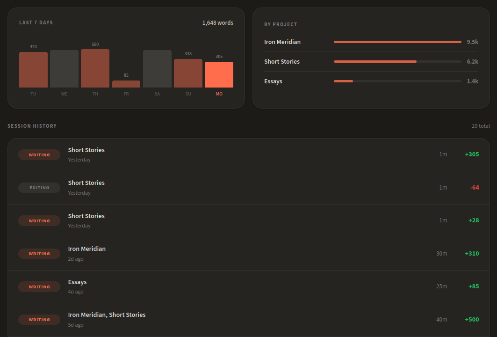Open the Essays session from 4d ago

click(x=249, y=286)
